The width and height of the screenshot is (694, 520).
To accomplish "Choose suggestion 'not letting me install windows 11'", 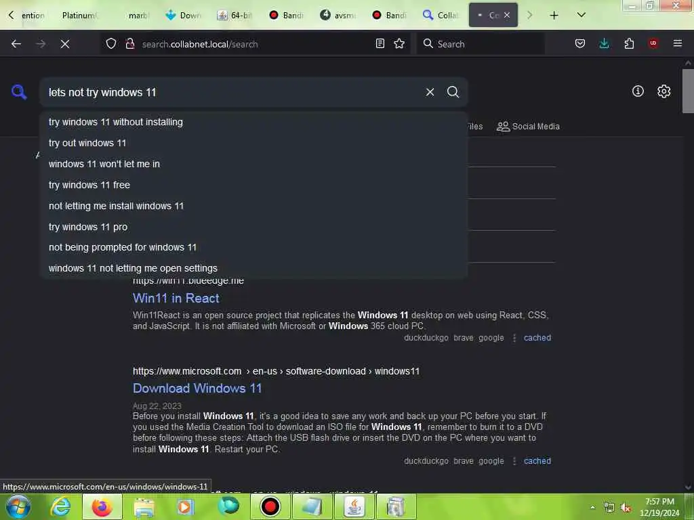I will (253, 206).
